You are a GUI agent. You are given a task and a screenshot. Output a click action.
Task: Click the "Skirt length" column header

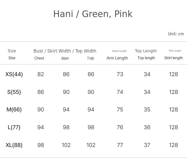tap(173, 58)
